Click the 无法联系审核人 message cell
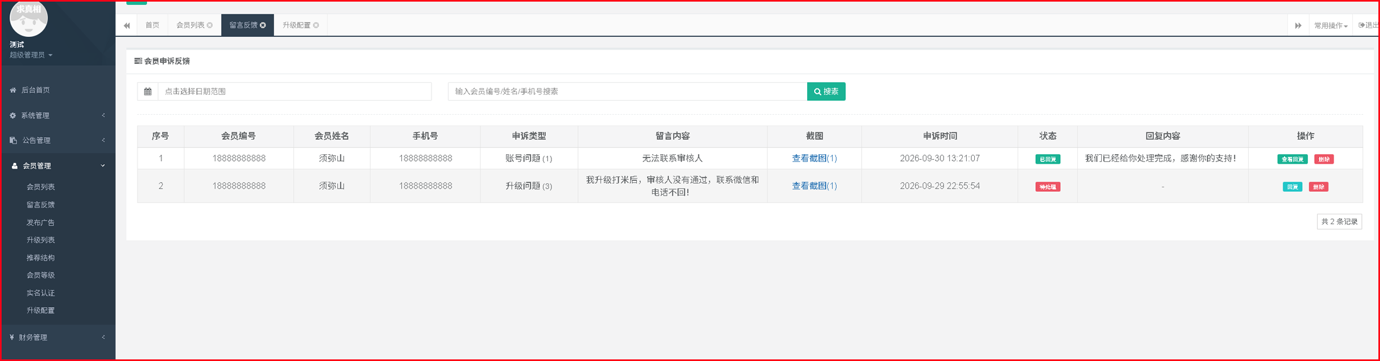Image resolution: width=1380 pixels, height=361 pixels. [x=672, y=159]
